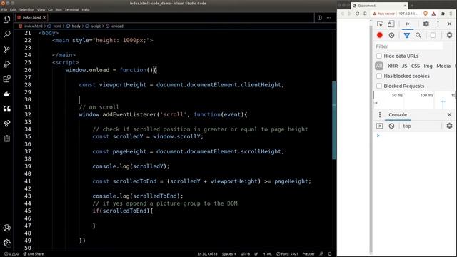The image size is (457, 257).
Task: Close the DevTools panel
Action: (x=449, y=24)
